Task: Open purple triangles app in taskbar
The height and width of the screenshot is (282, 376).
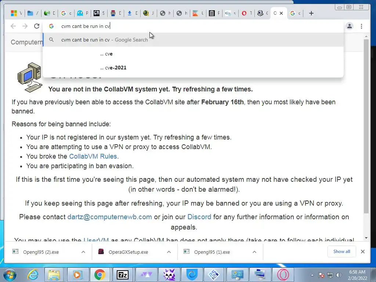Action: click(x=146, y=275)
